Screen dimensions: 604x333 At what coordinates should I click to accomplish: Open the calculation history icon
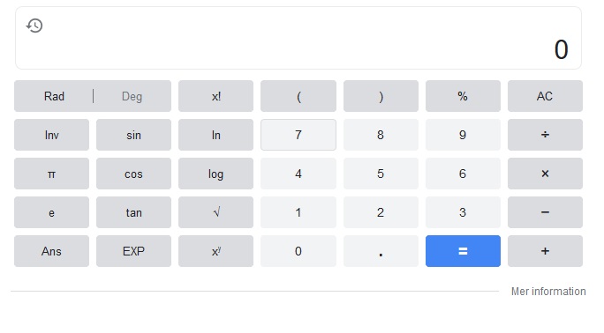[34, 26]
